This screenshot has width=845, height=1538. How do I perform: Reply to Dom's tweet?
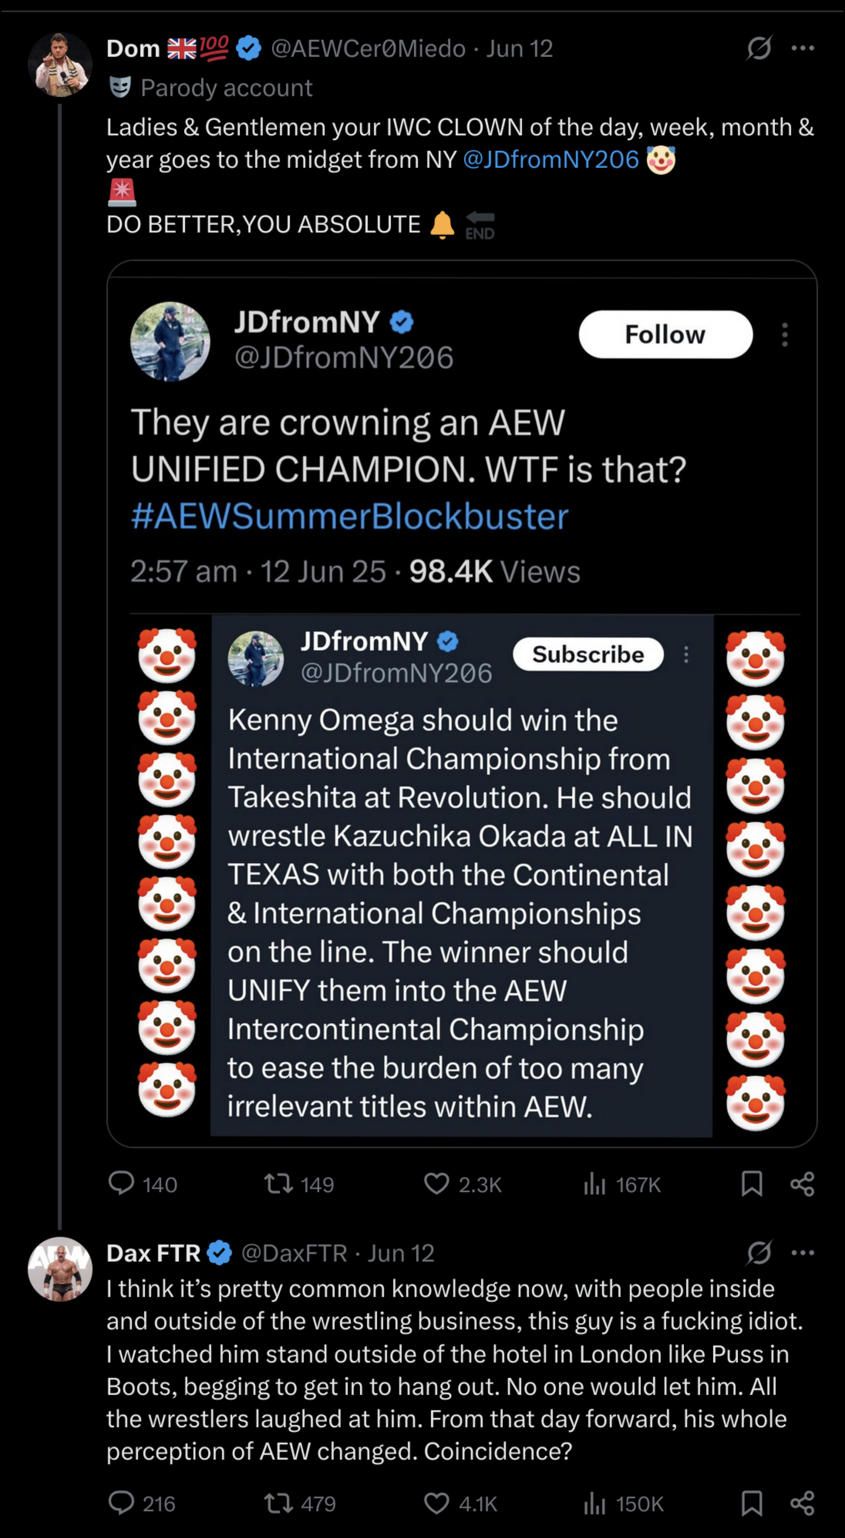pos(121,1183)
